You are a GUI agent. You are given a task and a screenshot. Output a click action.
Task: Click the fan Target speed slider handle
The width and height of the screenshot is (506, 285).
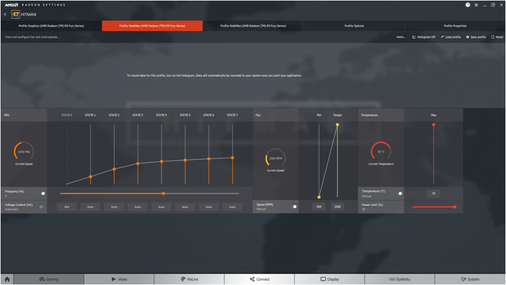pyautogui.click(x=337, y=125)
